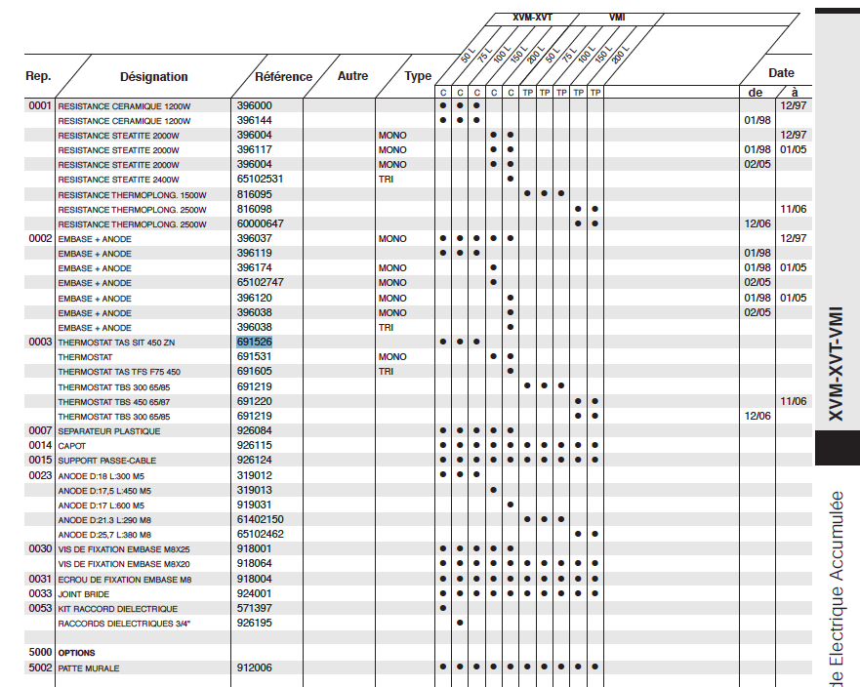Select reference number 396120
The width and height of the screenshot is (860, 687).
255,298
